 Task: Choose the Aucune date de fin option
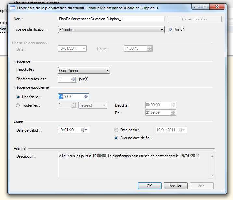coord(116,138)
